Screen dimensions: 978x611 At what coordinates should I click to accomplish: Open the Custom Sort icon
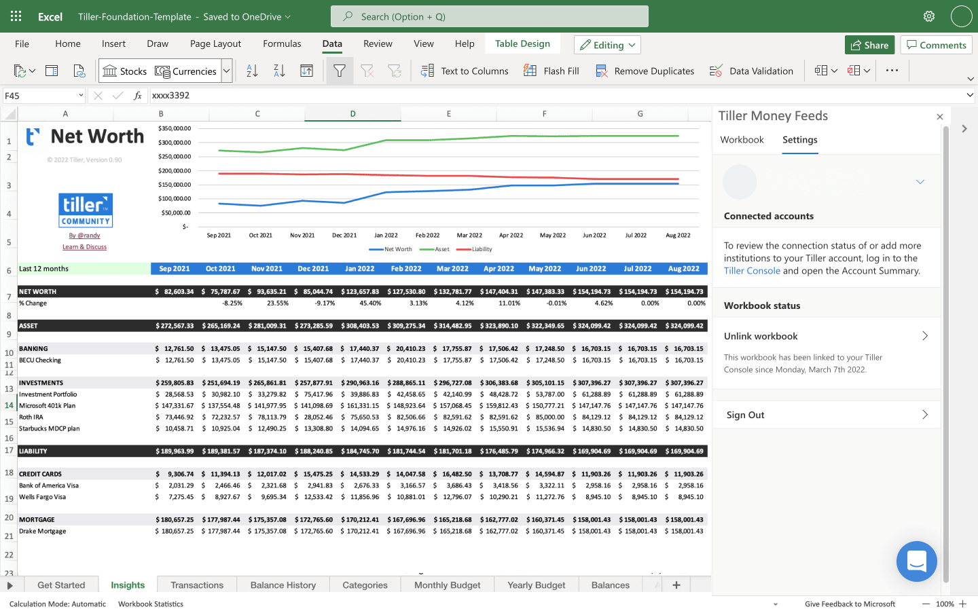(x=307, y=71)
